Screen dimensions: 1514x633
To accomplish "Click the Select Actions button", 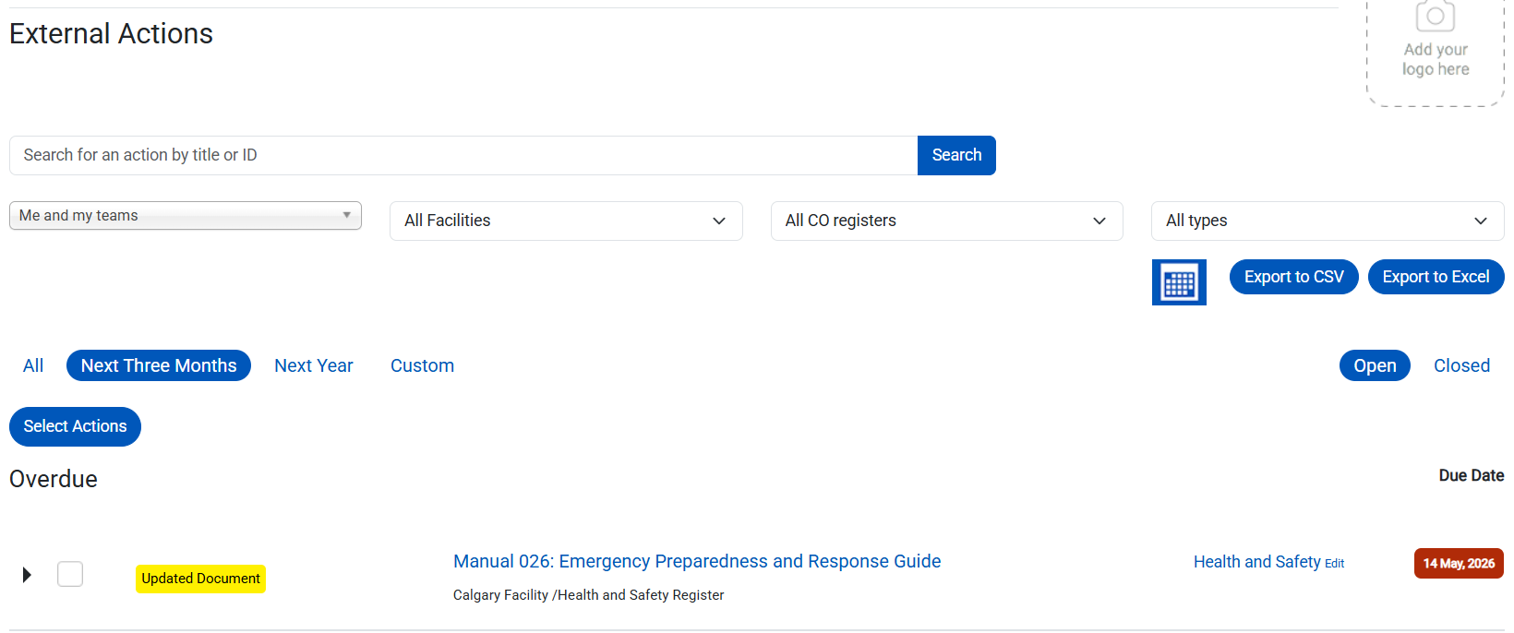I will (75, 426).
